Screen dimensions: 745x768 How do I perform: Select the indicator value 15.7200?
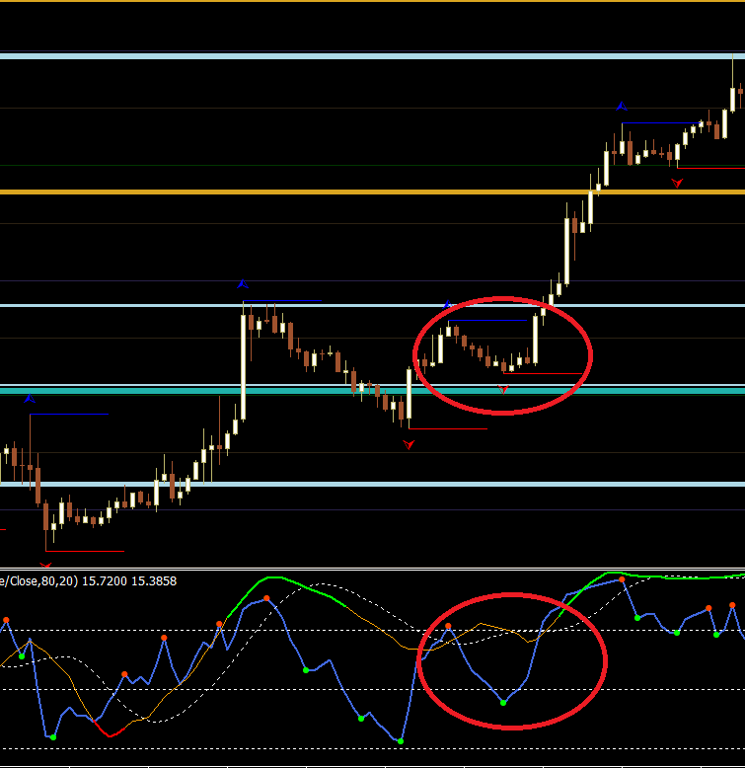(105, 581)
